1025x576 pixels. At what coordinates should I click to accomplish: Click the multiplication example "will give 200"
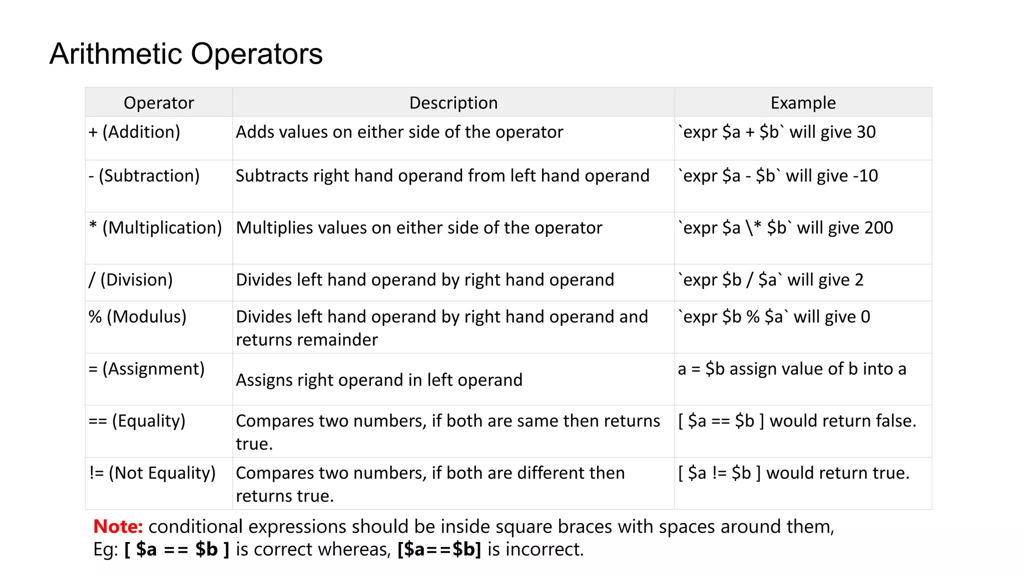(x=845, y=228)
